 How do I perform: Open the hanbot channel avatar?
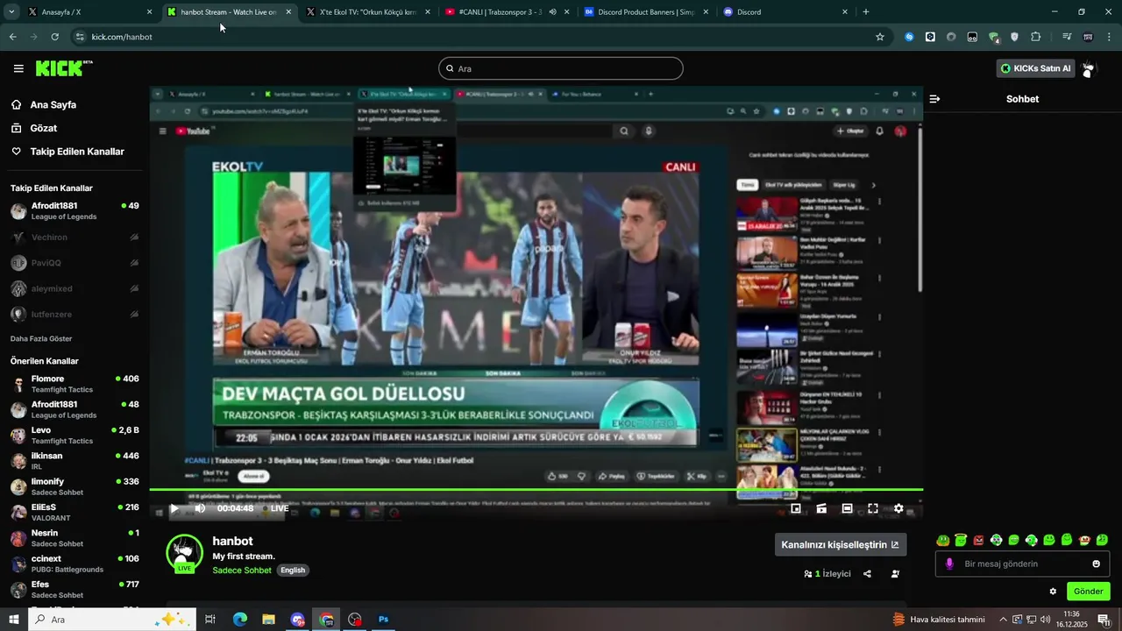tap(184, 552)
